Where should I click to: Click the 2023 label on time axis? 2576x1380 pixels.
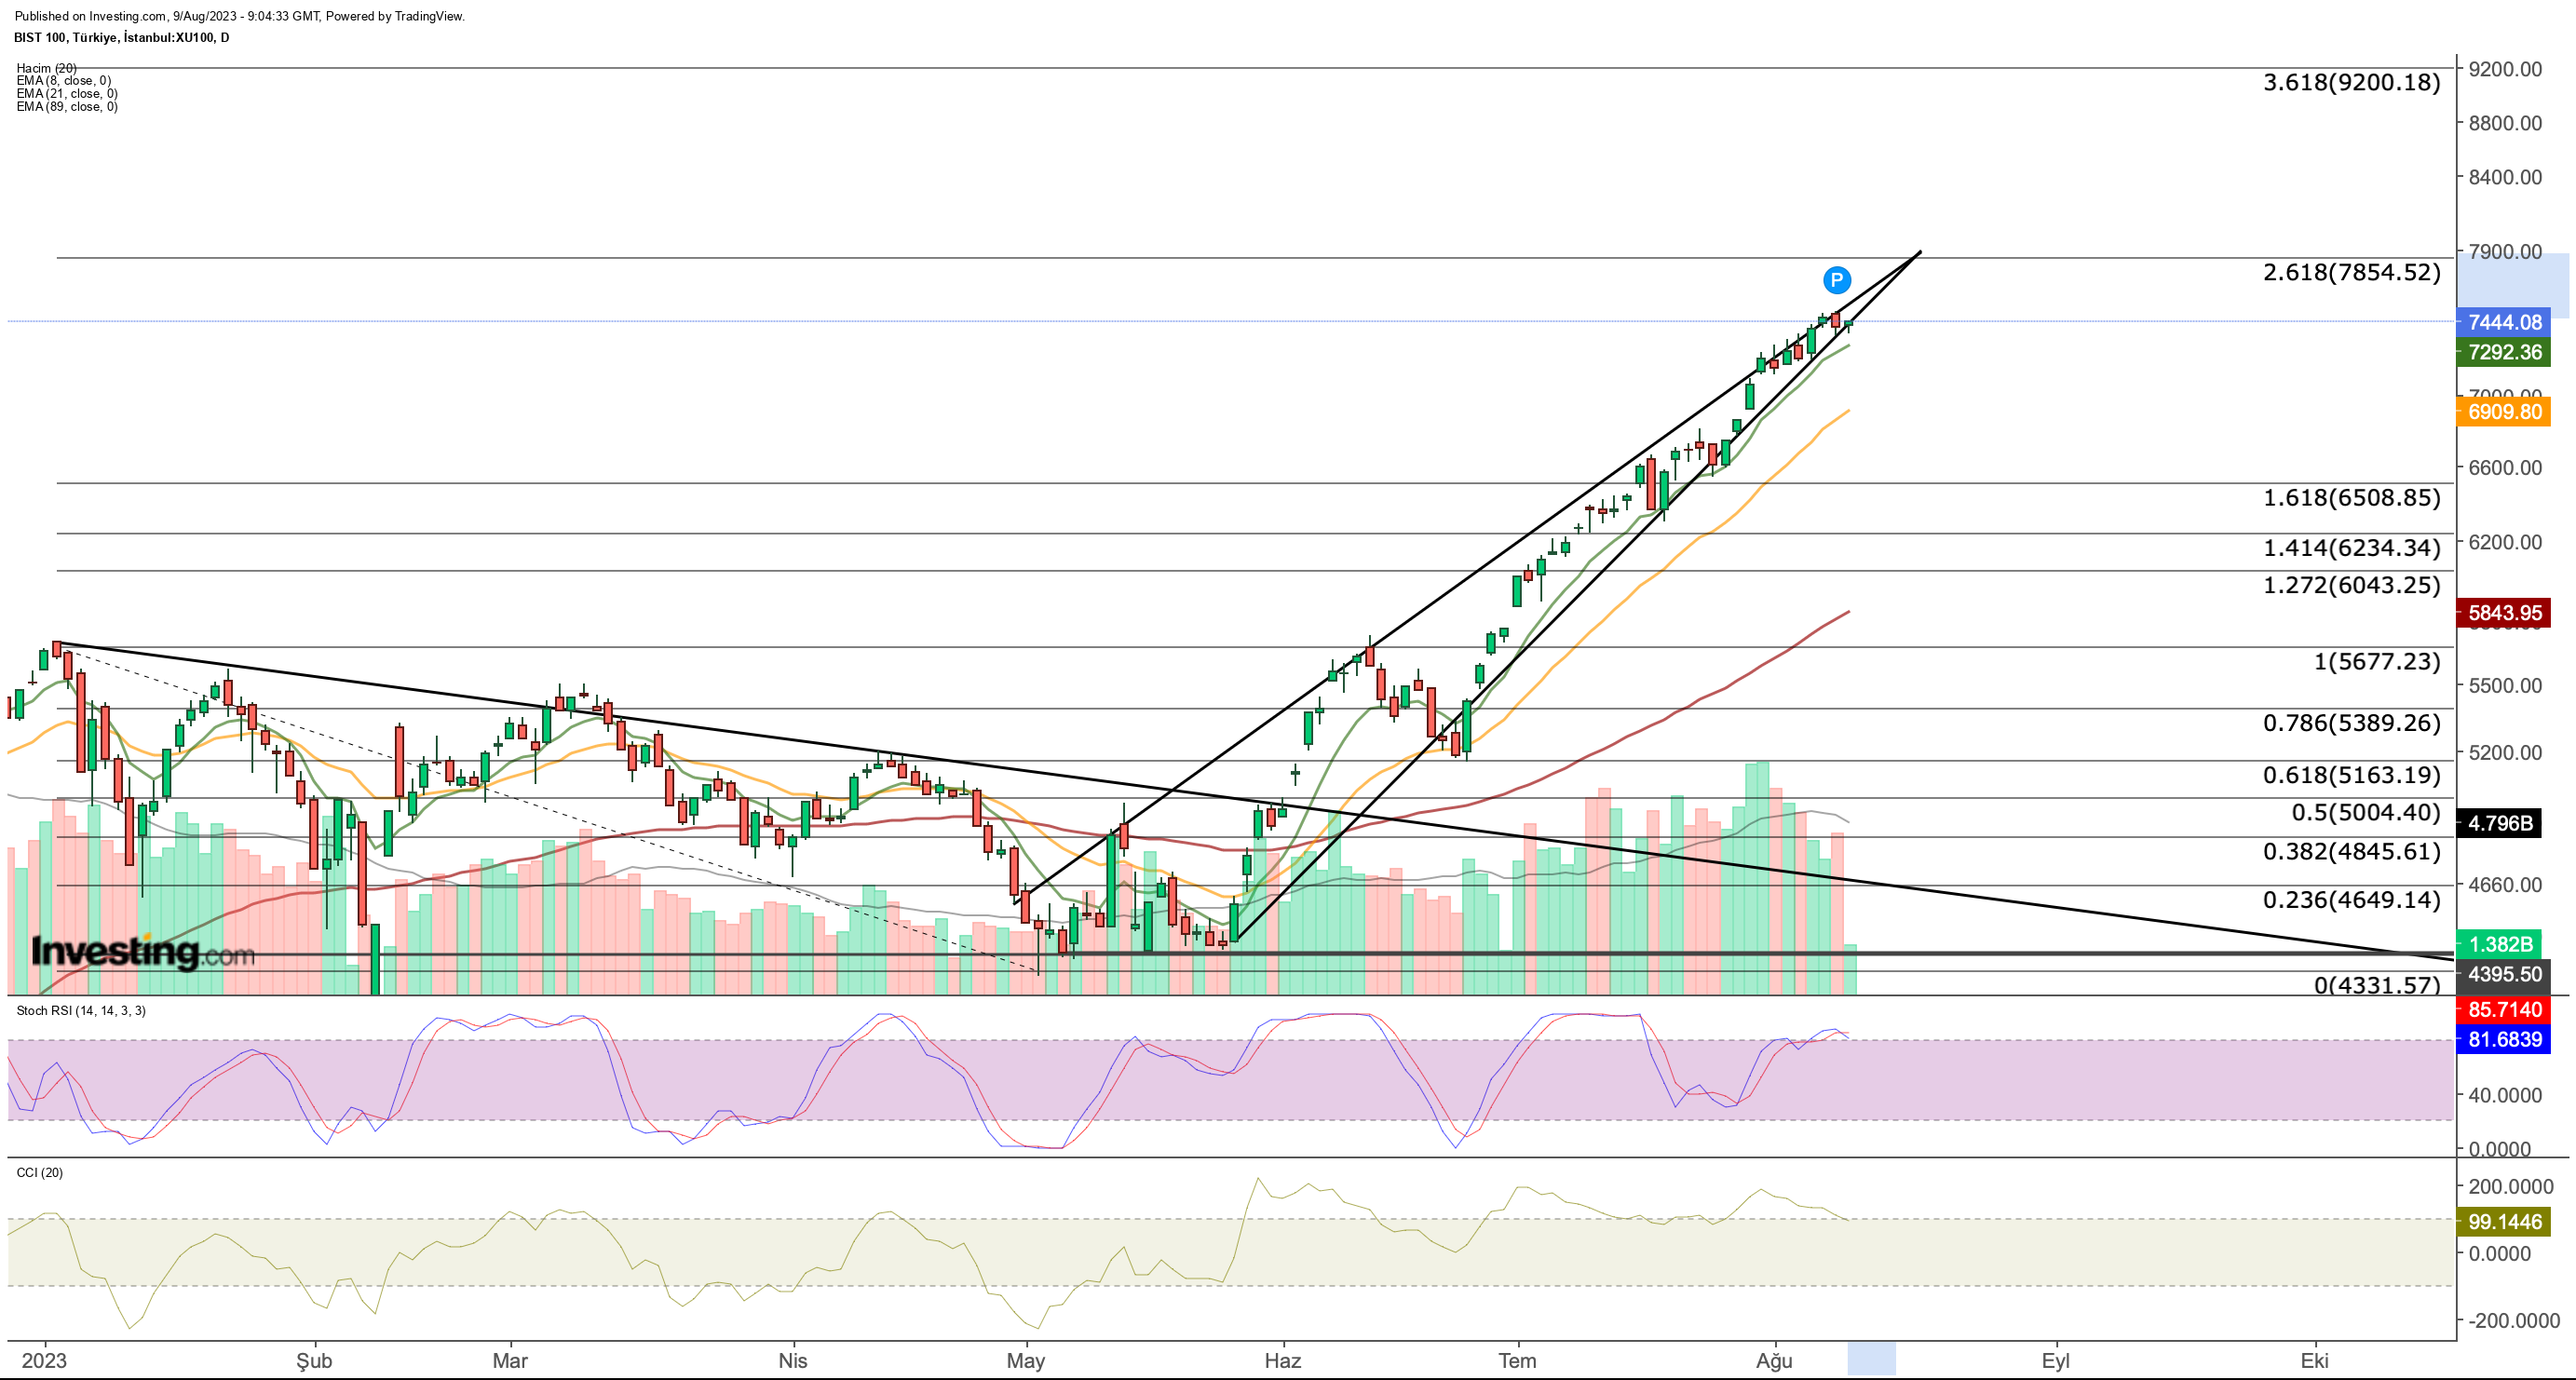point(44,1361)
